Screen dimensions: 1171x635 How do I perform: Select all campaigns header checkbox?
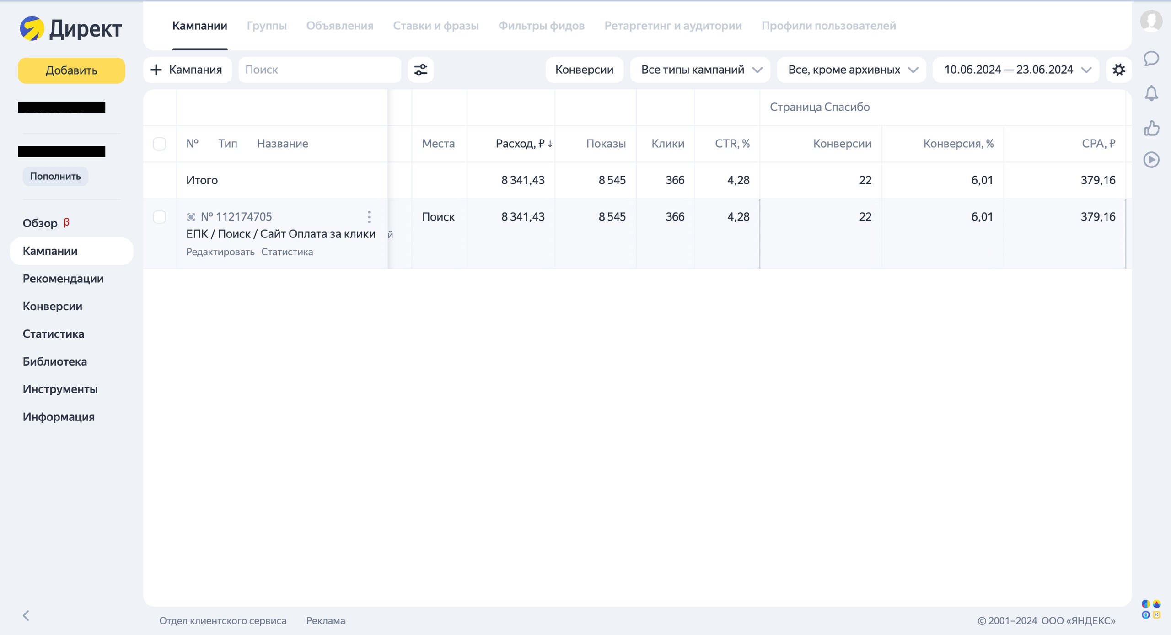tap(159, 144)
